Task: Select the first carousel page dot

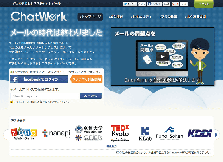Action: coord(108,146)
